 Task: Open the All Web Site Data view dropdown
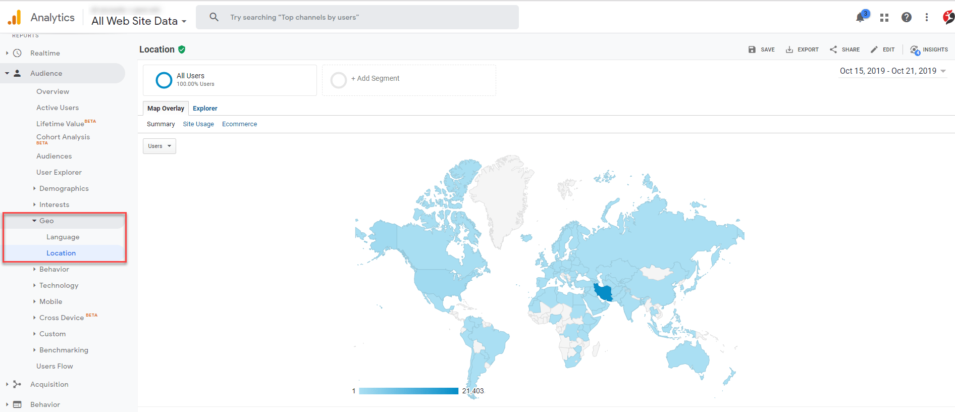139,21
